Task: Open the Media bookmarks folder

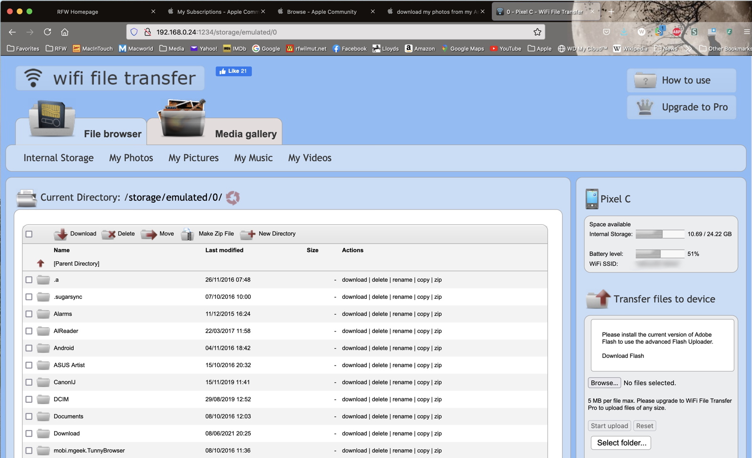Action: coord(172,49)
